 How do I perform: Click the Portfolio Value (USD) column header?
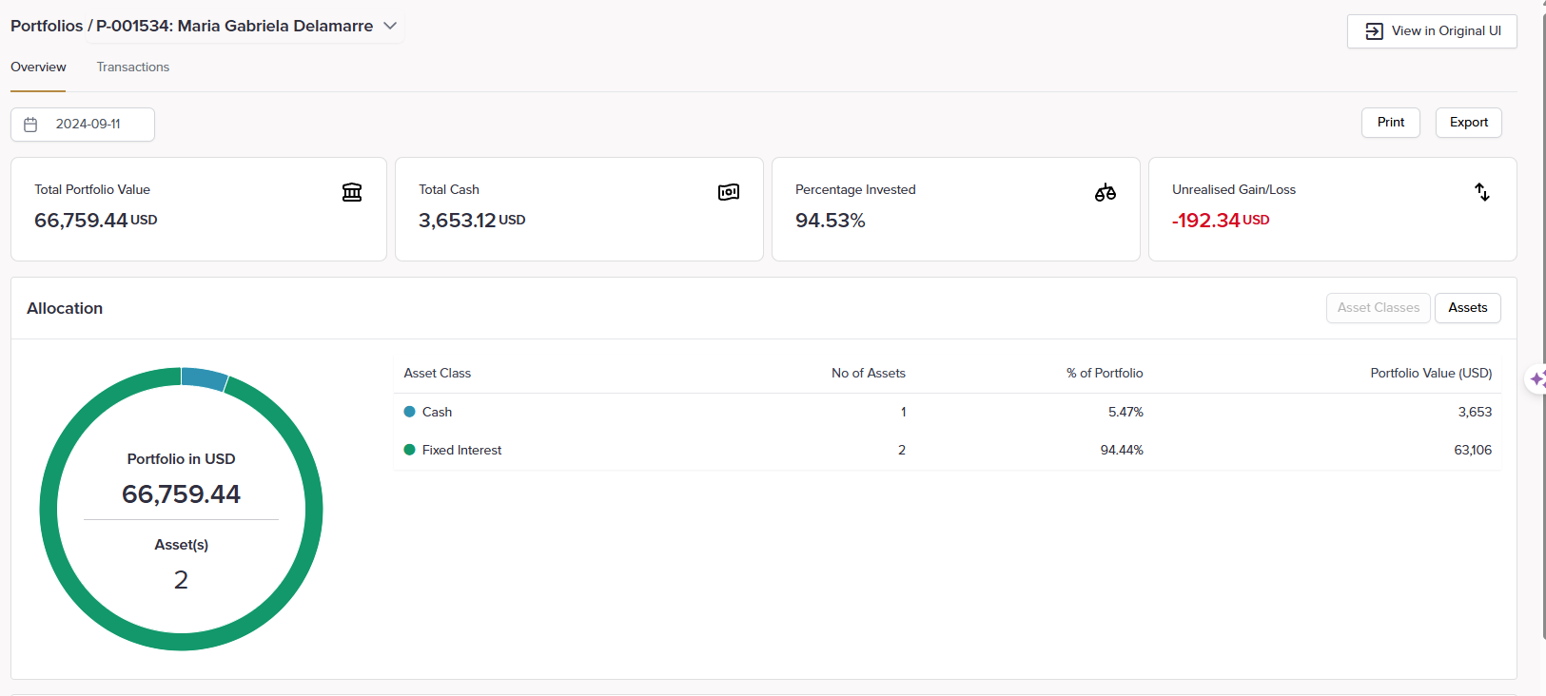pos(1430,374)
